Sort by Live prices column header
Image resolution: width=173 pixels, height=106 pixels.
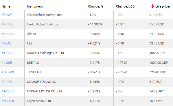point(163,6)
